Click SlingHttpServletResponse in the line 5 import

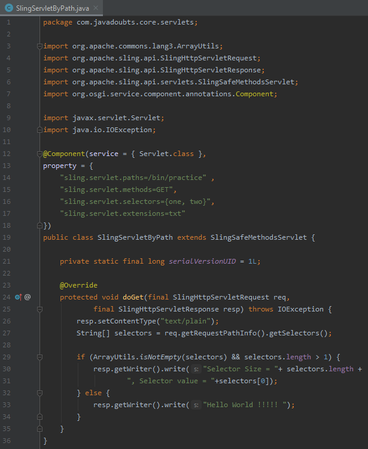point(211,70)
